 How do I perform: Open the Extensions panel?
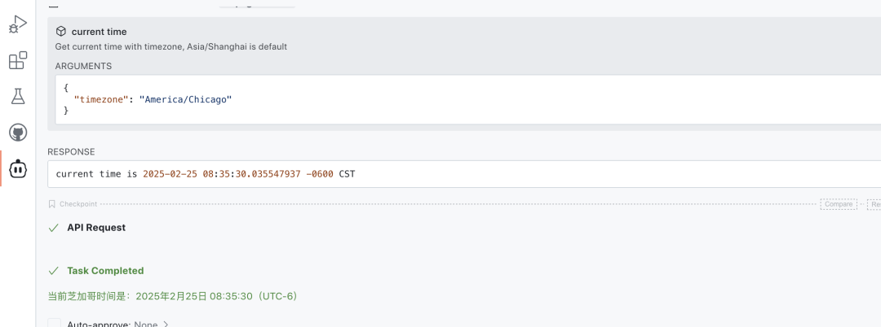tap(17, 60)
